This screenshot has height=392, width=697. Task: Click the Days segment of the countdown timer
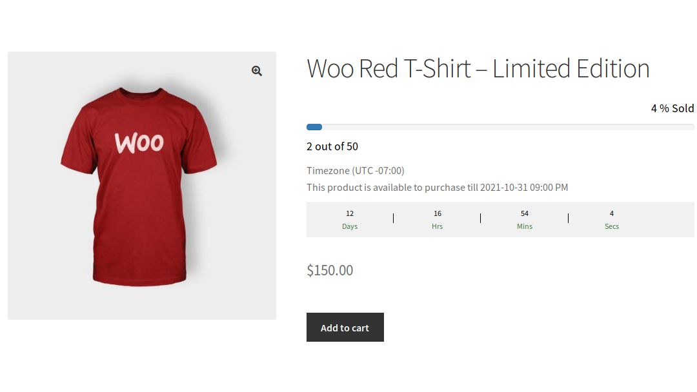[350, 219]
